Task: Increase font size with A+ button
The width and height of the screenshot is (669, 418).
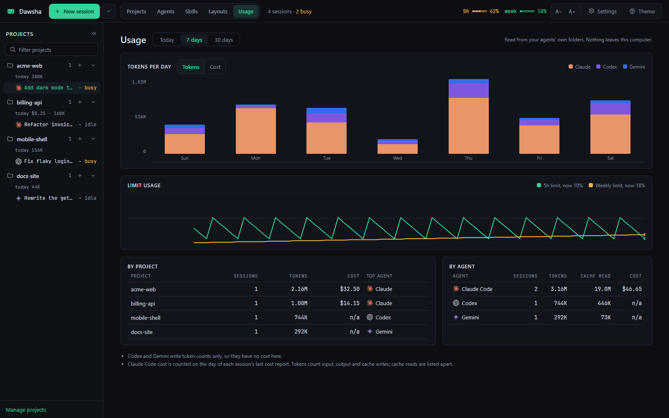Action: click(572, 12)
